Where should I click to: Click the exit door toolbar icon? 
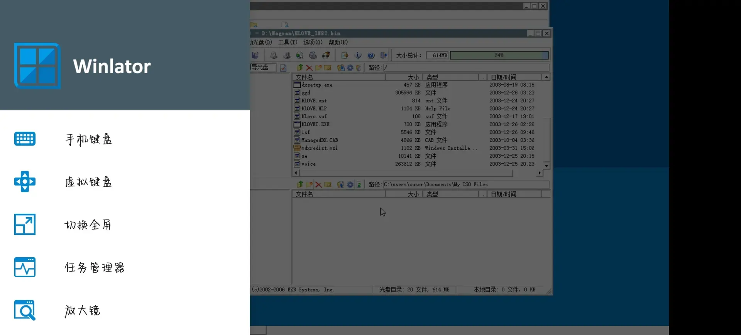[x=384, y=55]
